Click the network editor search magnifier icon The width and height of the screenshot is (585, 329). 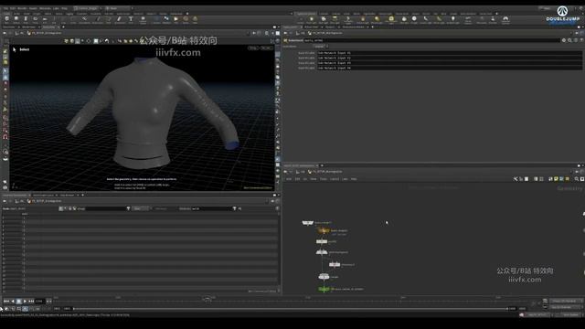pyautogui.click(x=577, y=179)
